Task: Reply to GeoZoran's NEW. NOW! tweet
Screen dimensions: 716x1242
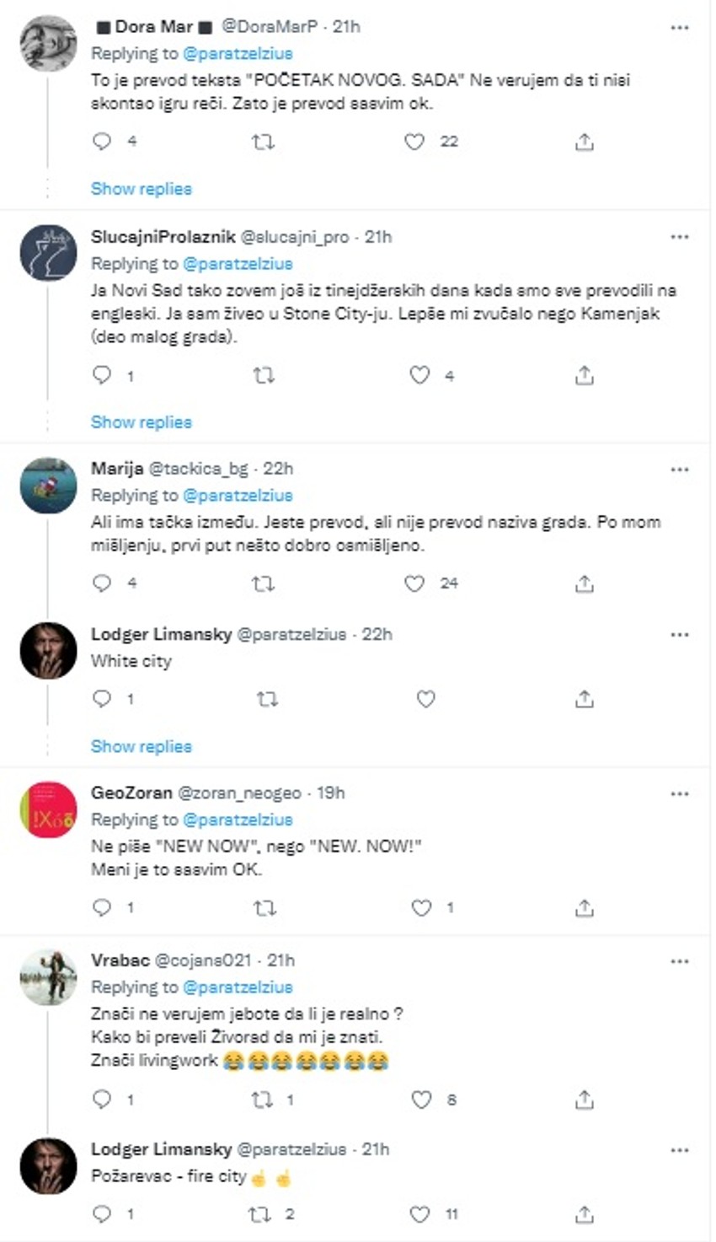Action: click(x=102, y=908)
